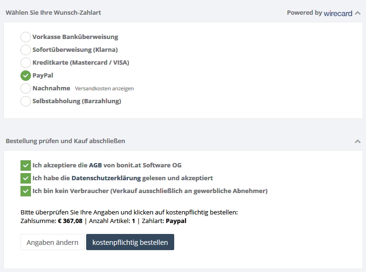Toggle the Datenschutzerklärung checkbox
This screenshot has height=272, width=366.
[x=26, y=178]
